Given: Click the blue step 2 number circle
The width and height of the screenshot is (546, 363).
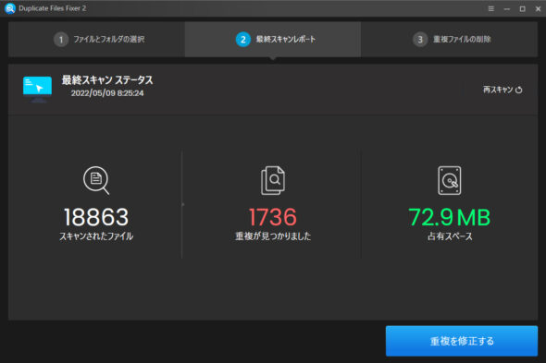Looking at the screenshot, I should point(243,40).
